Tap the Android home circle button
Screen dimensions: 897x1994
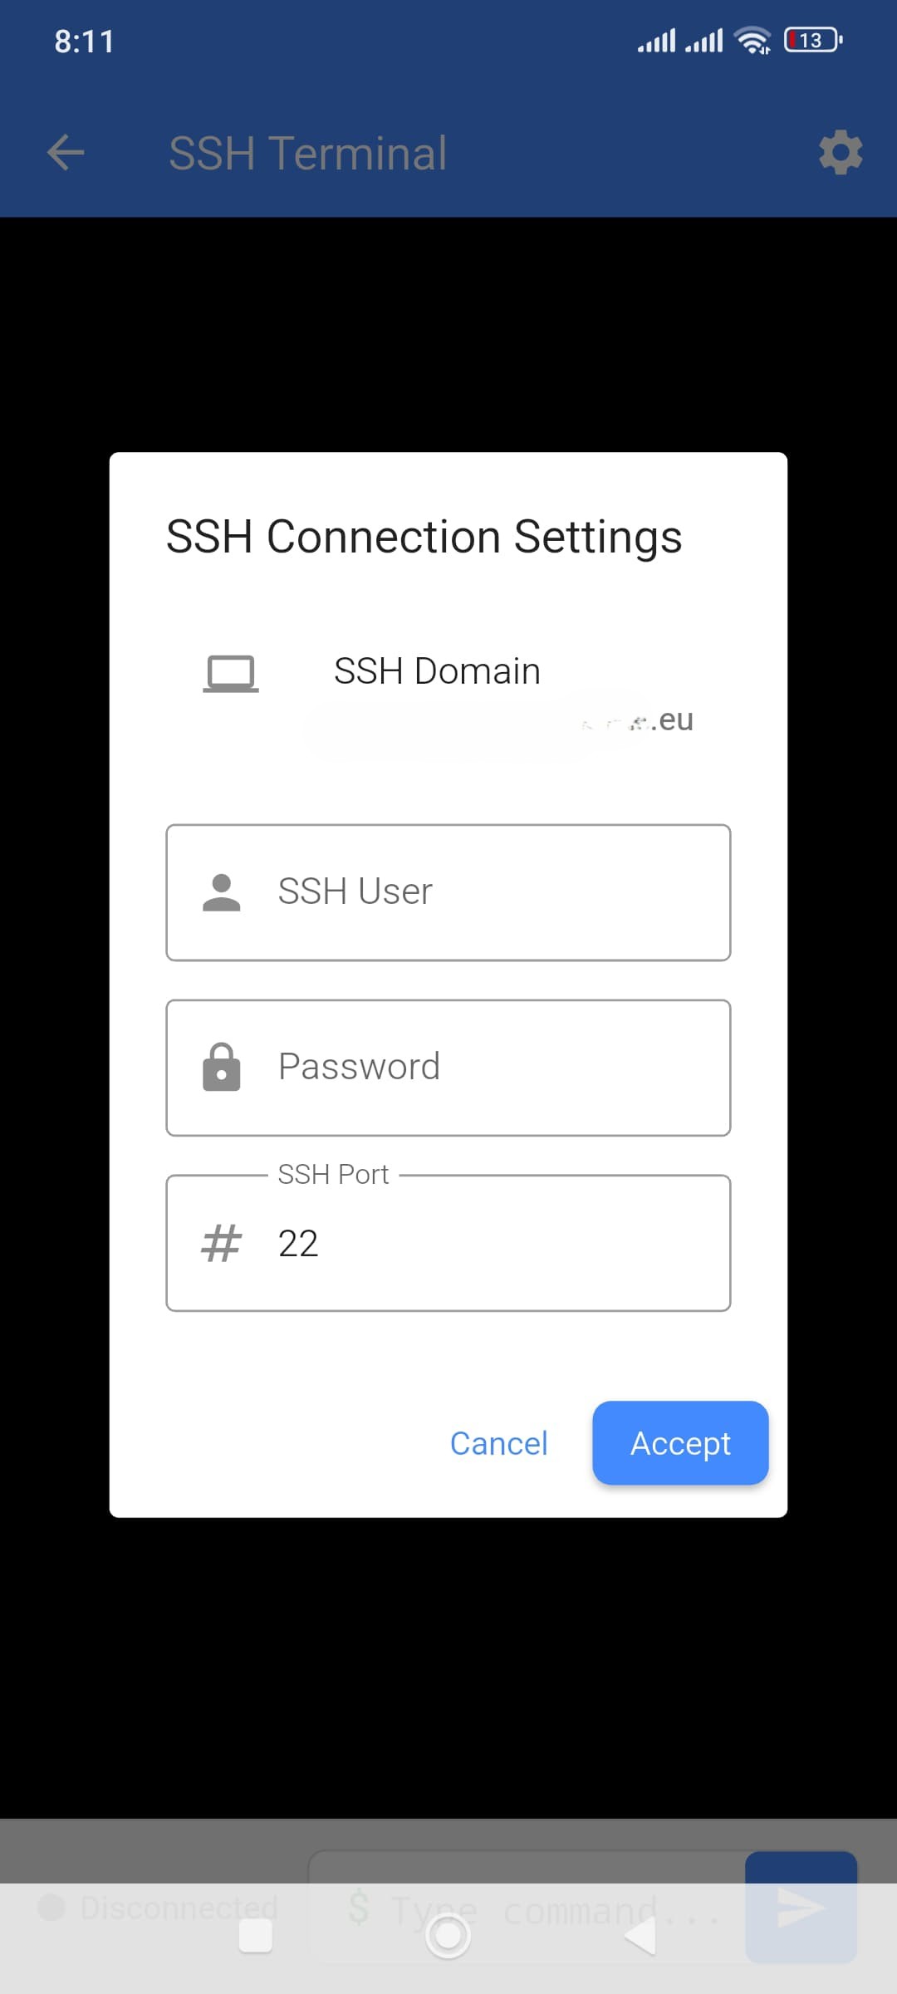[448, 1936]
